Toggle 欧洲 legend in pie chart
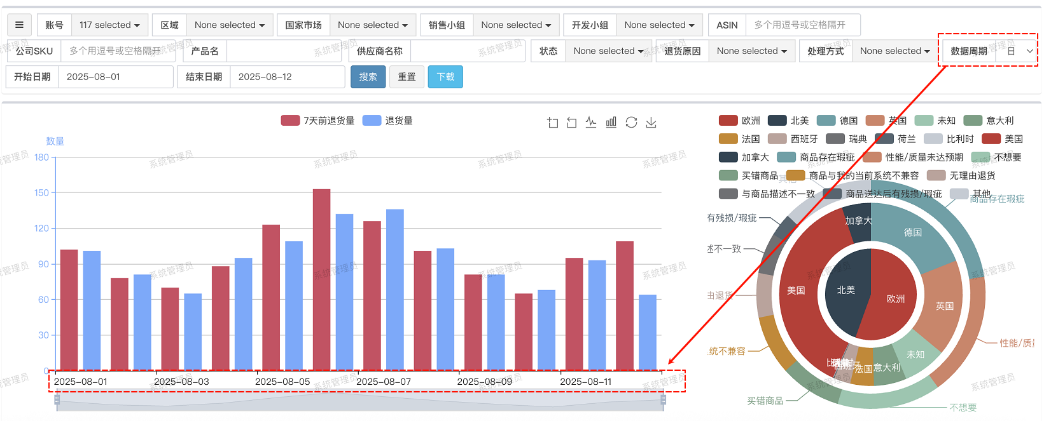 click(x=739, y=121)
